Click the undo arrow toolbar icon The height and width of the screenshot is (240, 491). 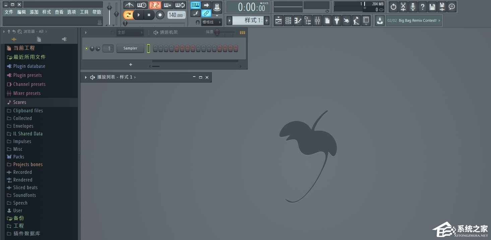[393, 6]
